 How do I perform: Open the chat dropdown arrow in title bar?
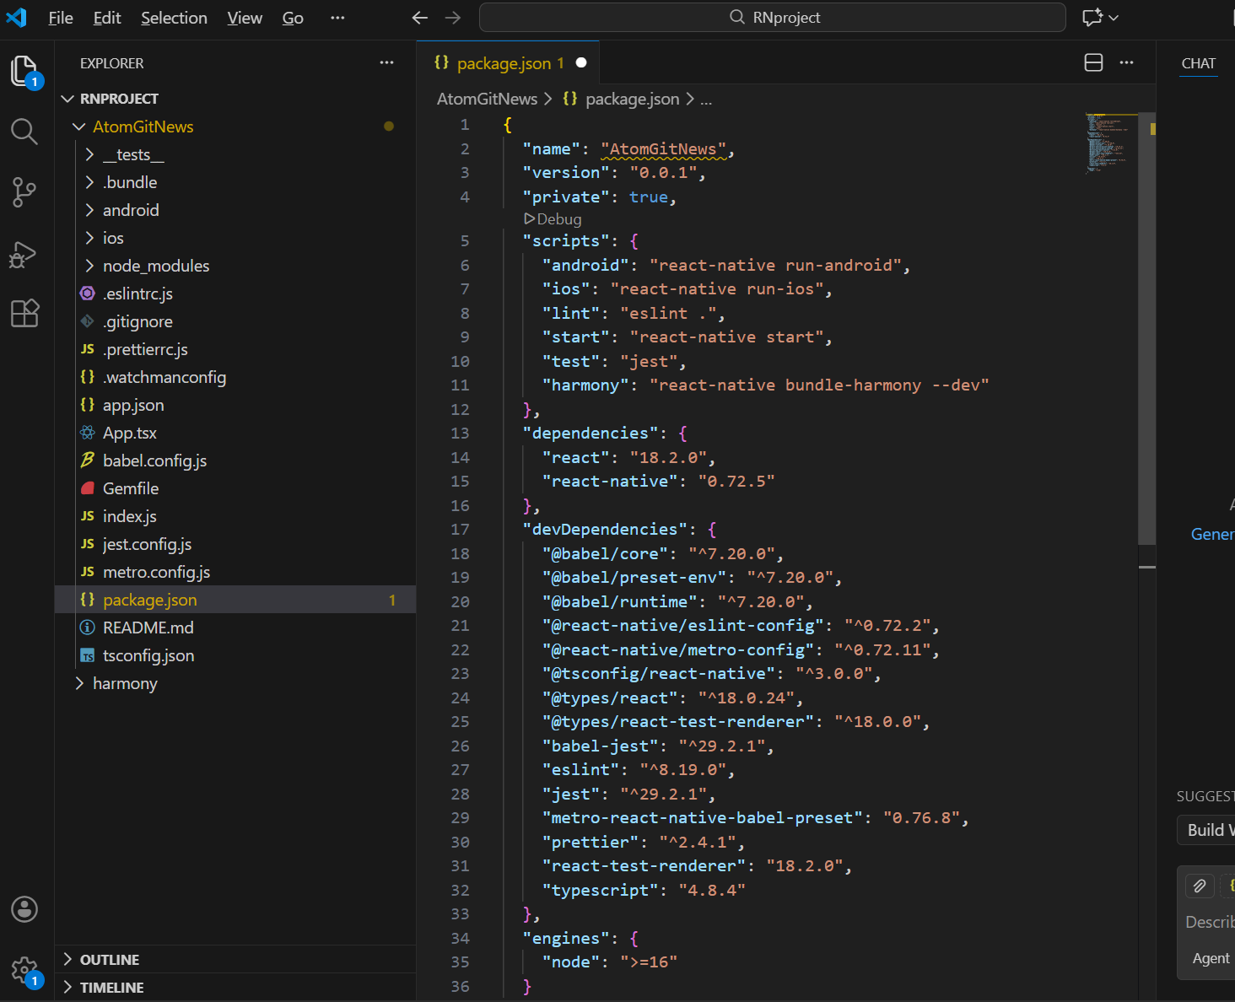(1114, 18)
